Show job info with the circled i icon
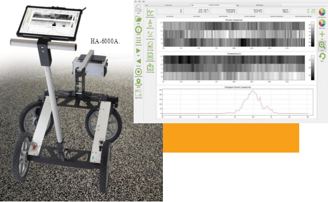The height and width of the screenshot is (202, 328). 138,30
